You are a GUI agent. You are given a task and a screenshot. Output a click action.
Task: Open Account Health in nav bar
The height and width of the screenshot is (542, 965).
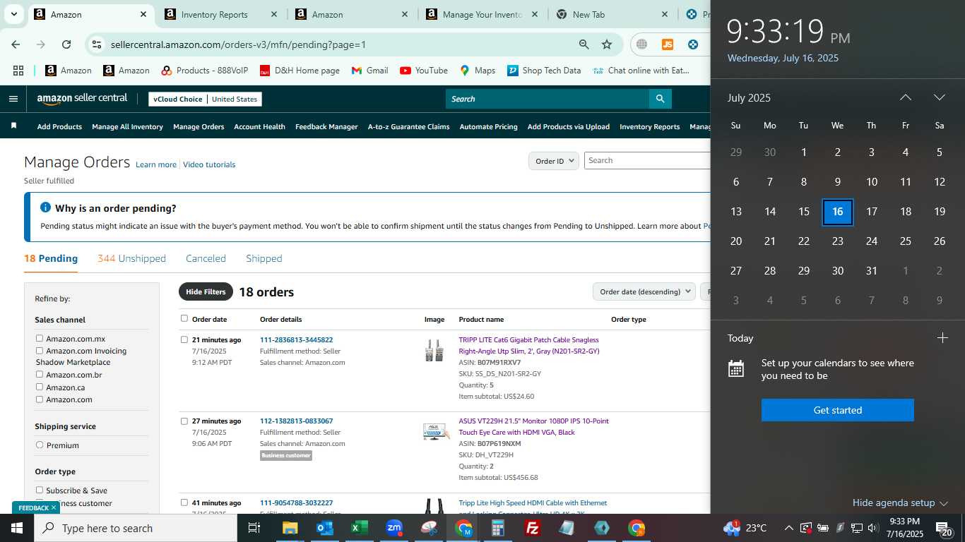(x=259, y=126)
